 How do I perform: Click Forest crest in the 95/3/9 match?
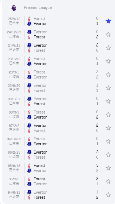pos(29,179)
